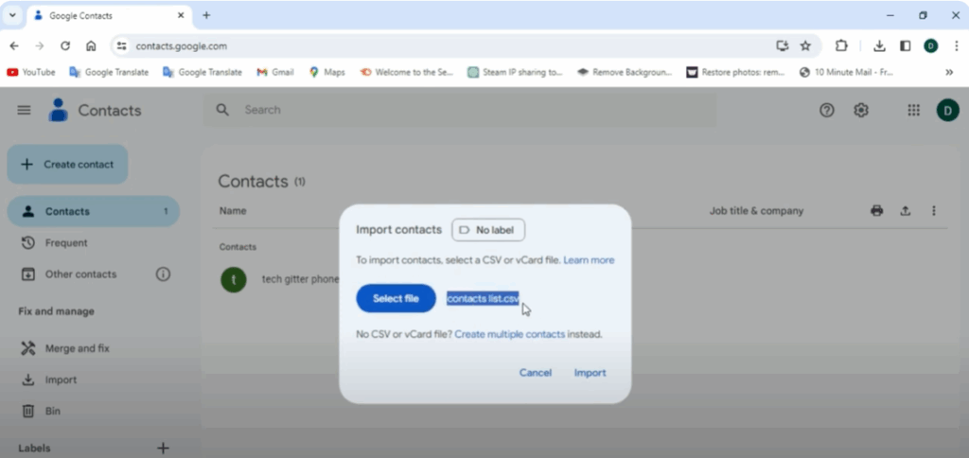This screenshot has width=969, height=458.
Task: Show more bookmarks chevron
Action: 948,72
